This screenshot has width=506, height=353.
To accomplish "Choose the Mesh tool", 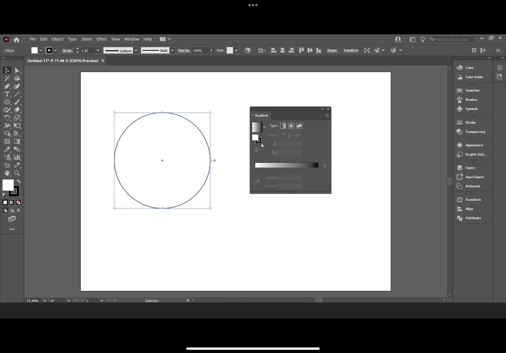I will coord(7,141).
